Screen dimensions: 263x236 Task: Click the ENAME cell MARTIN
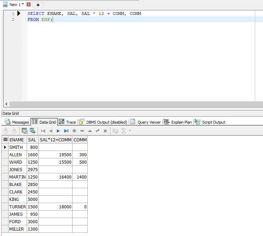click(x=18, y=177)
